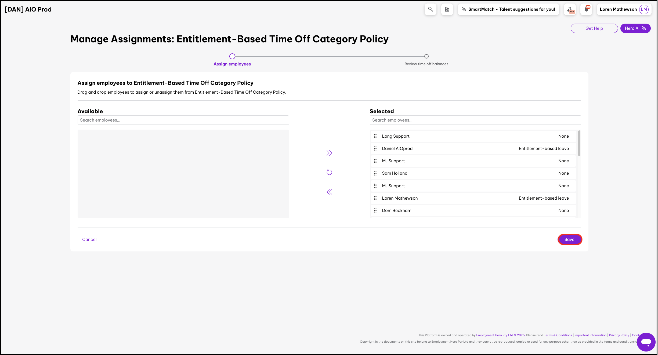This screenshot has height=355, width=658.
Task: Click the Available employees search field
Action: 183,120
